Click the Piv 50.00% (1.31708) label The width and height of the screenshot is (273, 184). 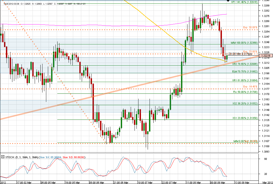pyautogui.click(x=245, y=92)
